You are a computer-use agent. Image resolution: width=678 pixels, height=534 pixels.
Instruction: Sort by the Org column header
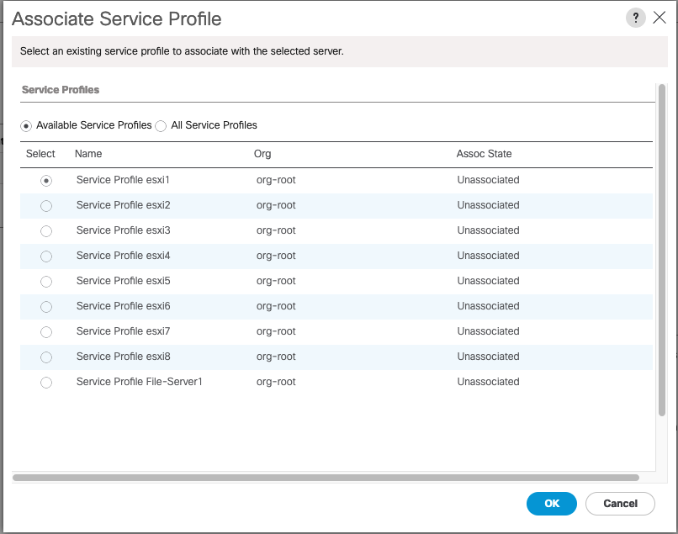[x=262, y=154]
